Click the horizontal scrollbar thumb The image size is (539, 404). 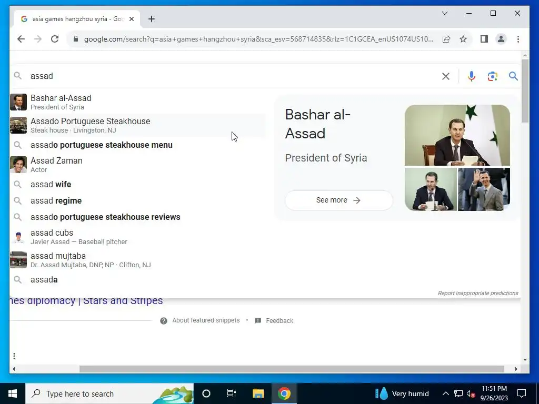[292, 369]
